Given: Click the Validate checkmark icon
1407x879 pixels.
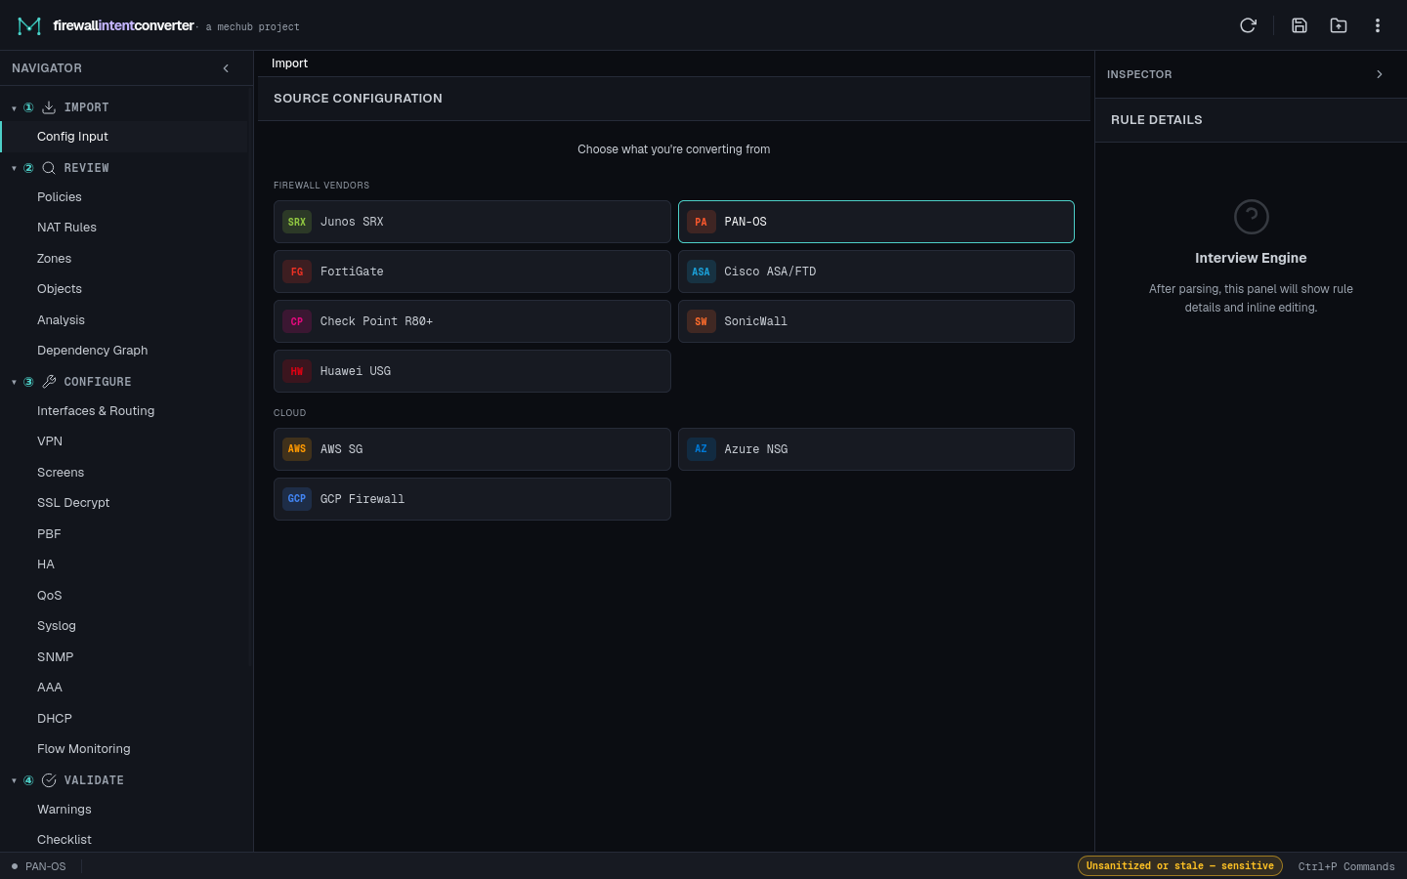Looking at the screenshot, I should coord(49,780).
